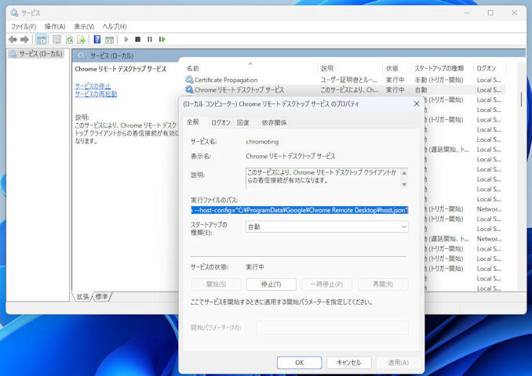Image resolution: width=532 pixels, height=376 pixels.
Task: Select the 拡張 view tab at the bottom
Action: click(x=82, y=297)
